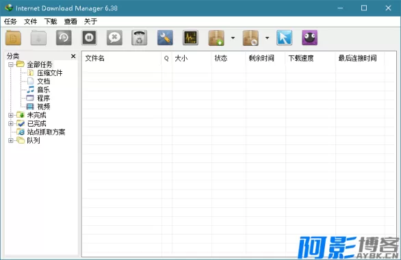Collapse the 全部任务 tree node
The width and height of the screenshot is (401, 260).
(11, 64)
